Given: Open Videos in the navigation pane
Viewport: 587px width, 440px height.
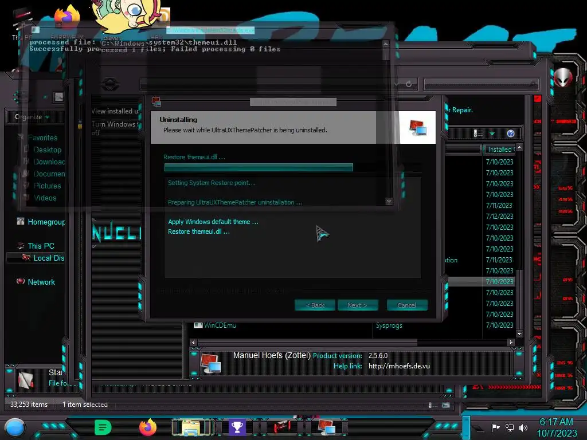Looking at the screenshot, I should pos(45,198).
